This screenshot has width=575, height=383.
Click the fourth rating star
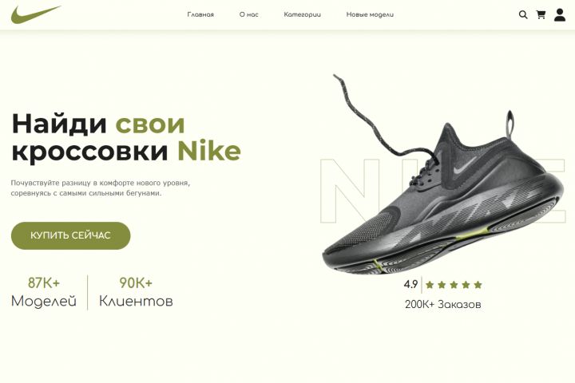466,284
